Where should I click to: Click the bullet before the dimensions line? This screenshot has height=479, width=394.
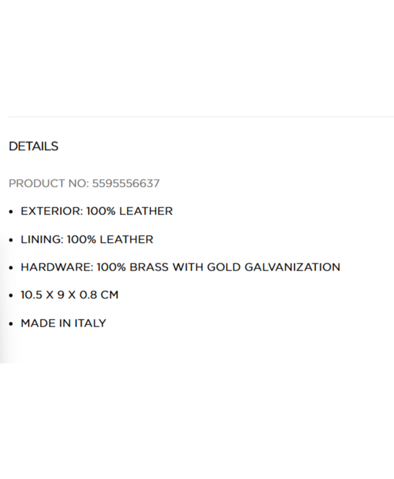pyautogui.click(x=11, y=295)
